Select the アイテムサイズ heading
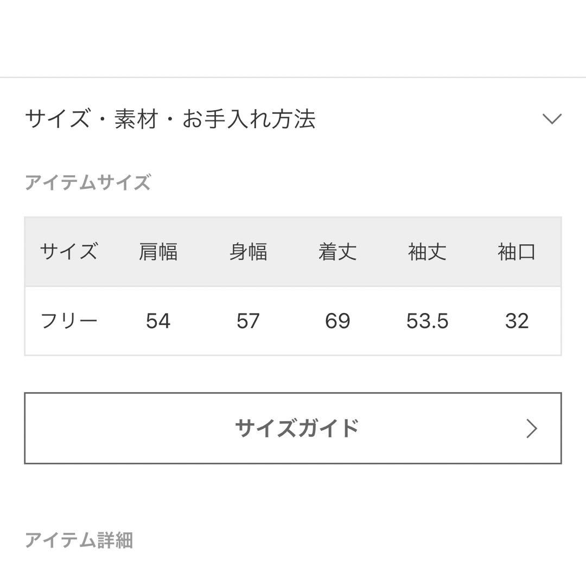 tap(88, 182)
